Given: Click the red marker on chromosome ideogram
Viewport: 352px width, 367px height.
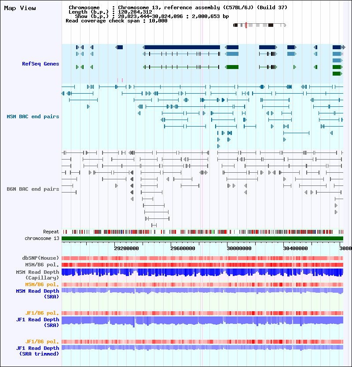Looking at the screenshot, I should (x=246, y=25).
